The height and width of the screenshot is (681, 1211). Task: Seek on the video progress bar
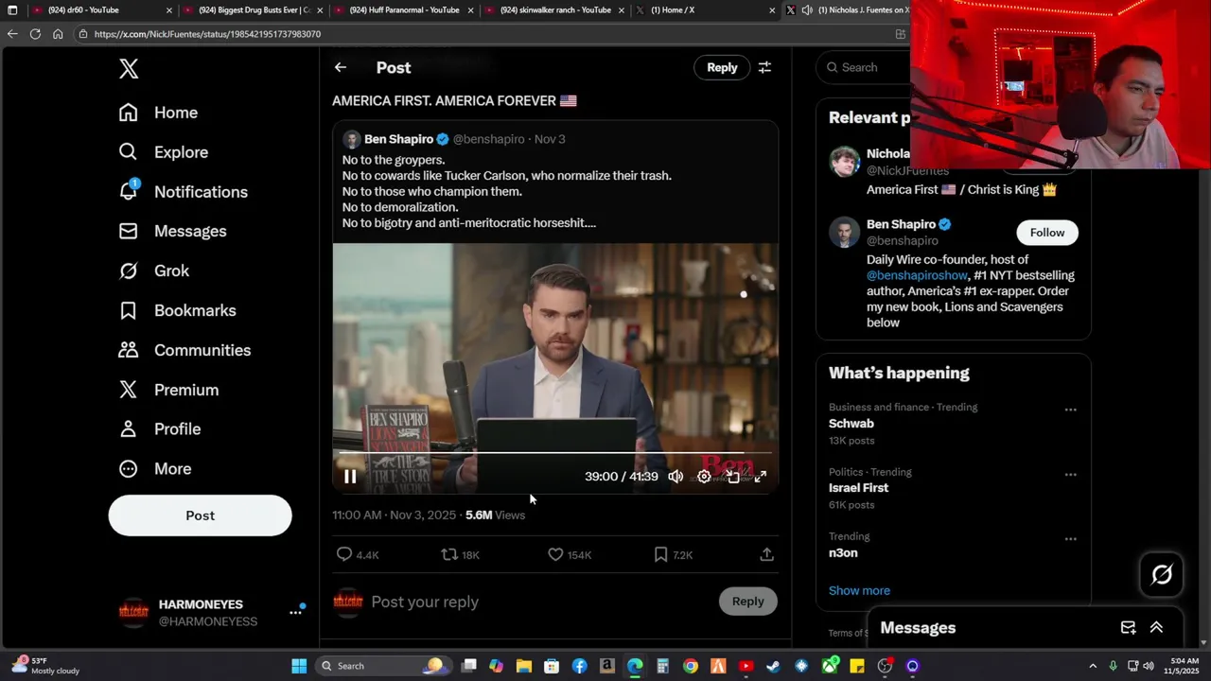(x=555, y=453)
